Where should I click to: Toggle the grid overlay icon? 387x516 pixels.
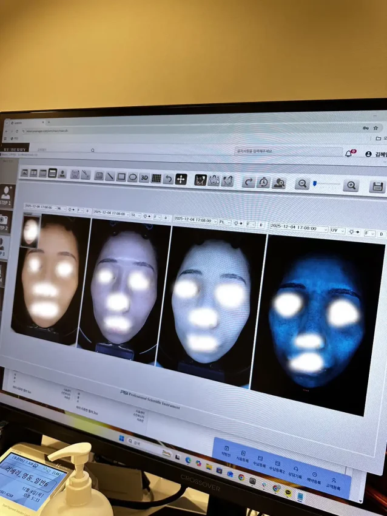(156, 178)
